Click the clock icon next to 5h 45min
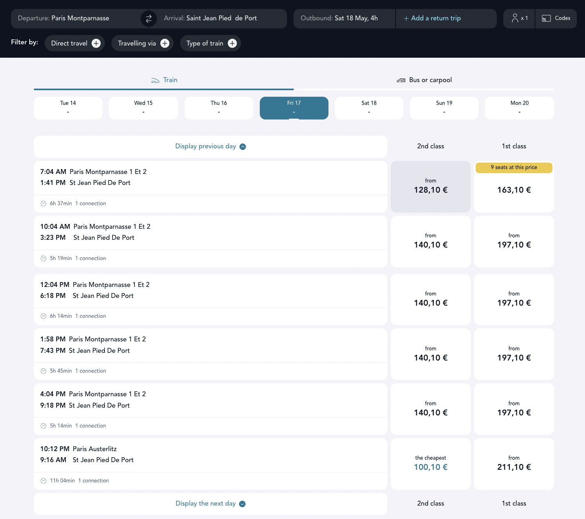The image size is (585, 519). click(43, 371)
